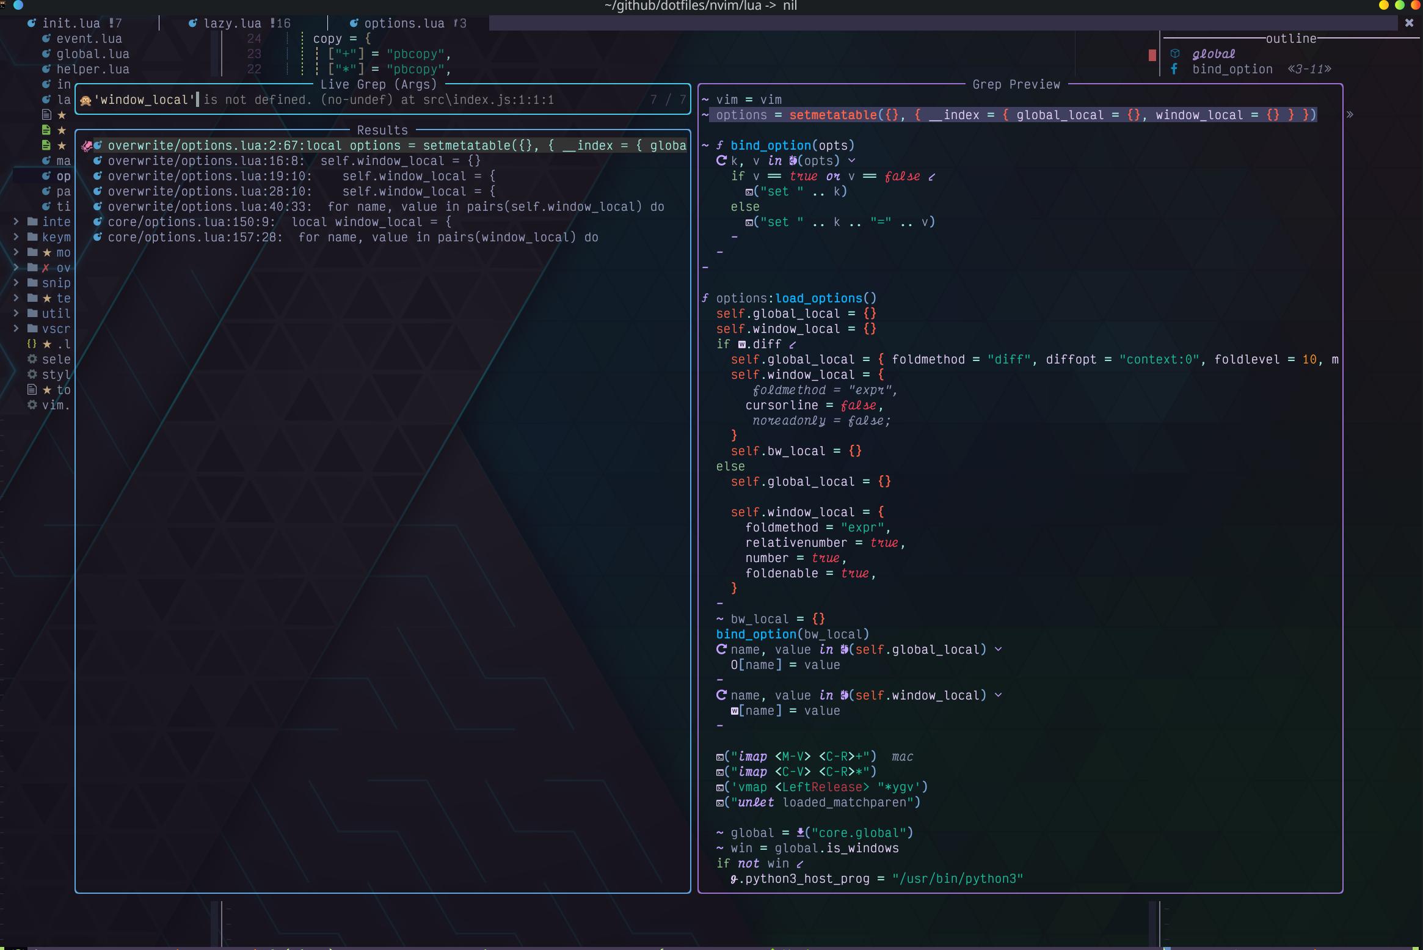Select the 'ma' file in the tree
The image size is (1423, 950).
click(56, 161)
